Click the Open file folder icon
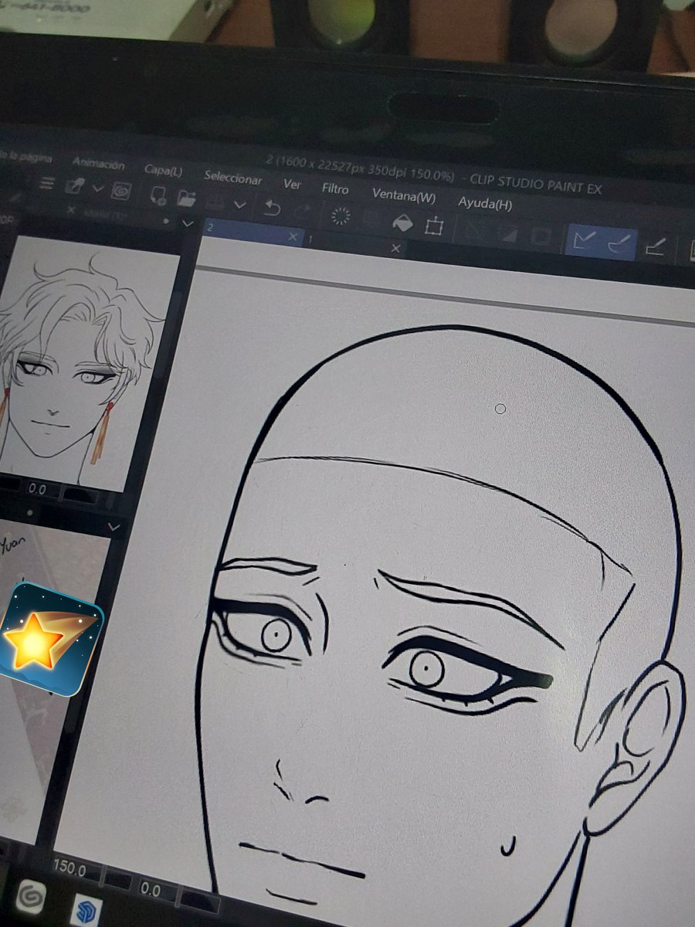 (186, 198)
